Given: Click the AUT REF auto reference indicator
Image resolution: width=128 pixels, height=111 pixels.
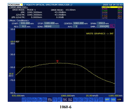Looking at the screenshot, I should pyautogui.click(x=86, y=100).
